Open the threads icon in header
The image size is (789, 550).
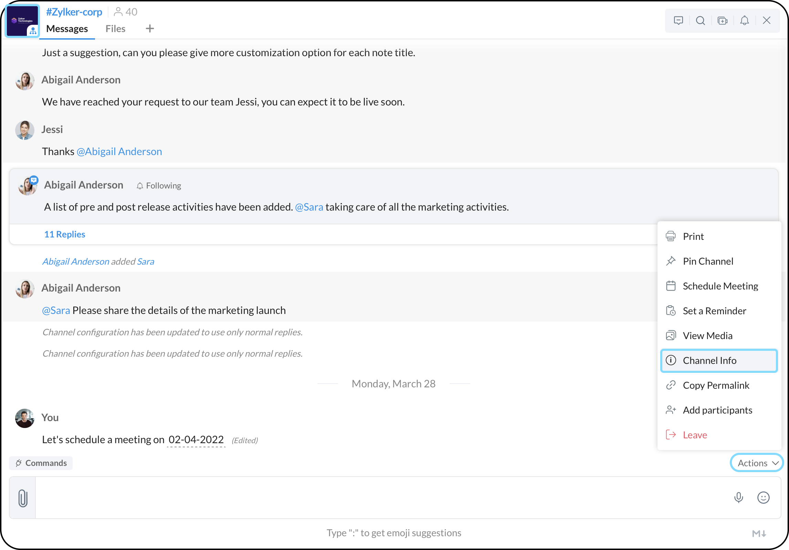pos(678,21)
